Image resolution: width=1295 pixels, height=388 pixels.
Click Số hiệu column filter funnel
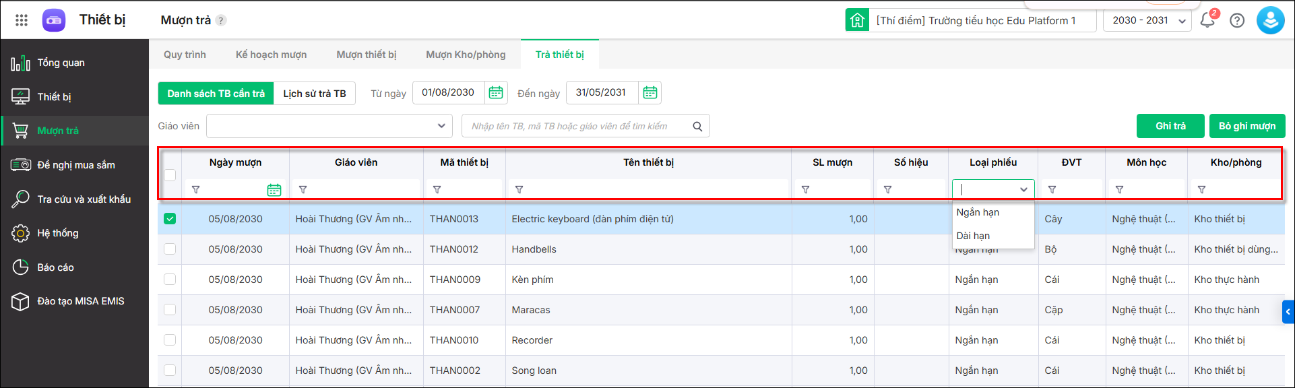pyautogui.click(x=888, y=190)
